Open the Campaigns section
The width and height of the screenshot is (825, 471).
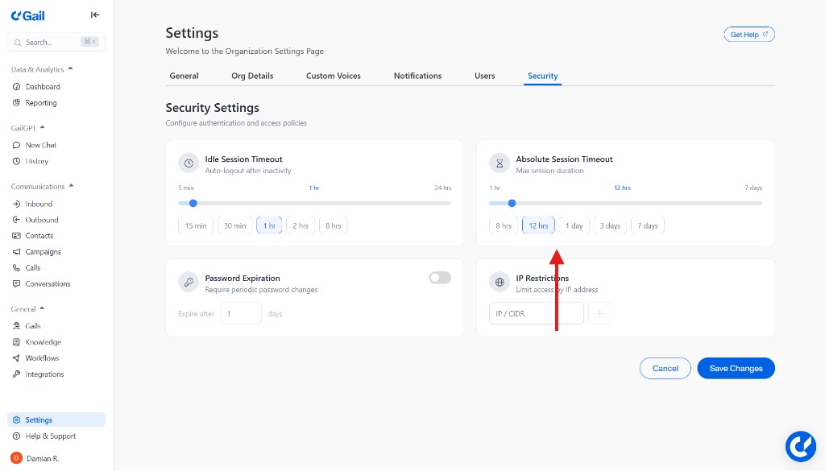coord(43,252)
